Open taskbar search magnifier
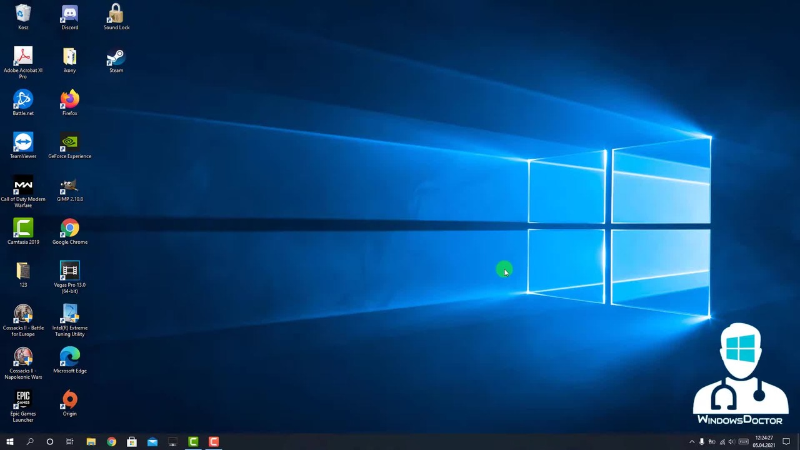The width and height of the screenshot is (800, 450). (29, 442)
